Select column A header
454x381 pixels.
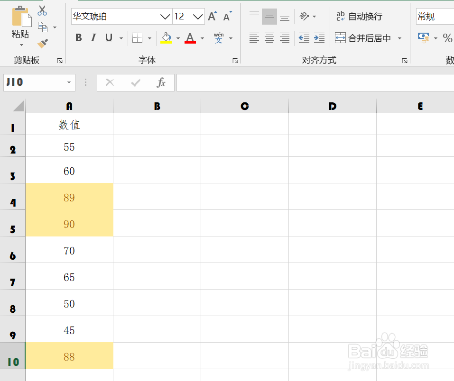click(69, 106)
